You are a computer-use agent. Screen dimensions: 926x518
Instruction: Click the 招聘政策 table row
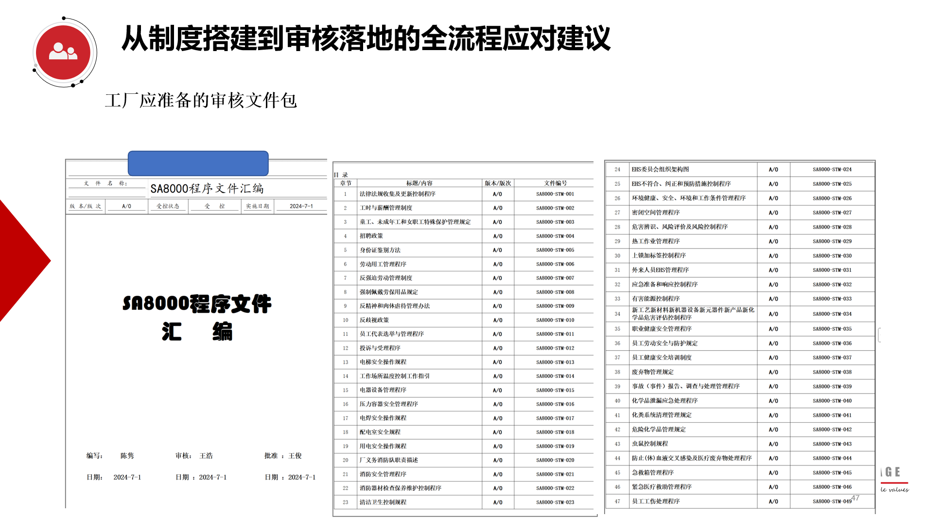pos(371,236)
